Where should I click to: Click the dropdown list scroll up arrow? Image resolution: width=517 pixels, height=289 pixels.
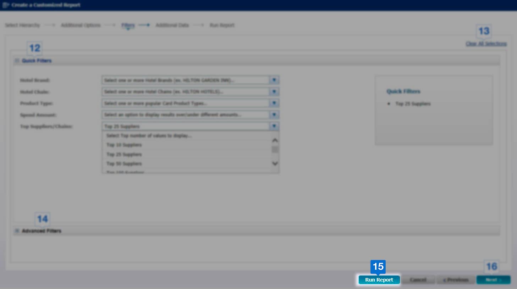(275, 140)
